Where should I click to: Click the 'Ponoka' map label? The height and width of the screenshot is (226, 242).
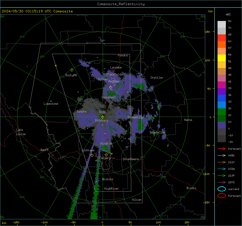(123, 55)
